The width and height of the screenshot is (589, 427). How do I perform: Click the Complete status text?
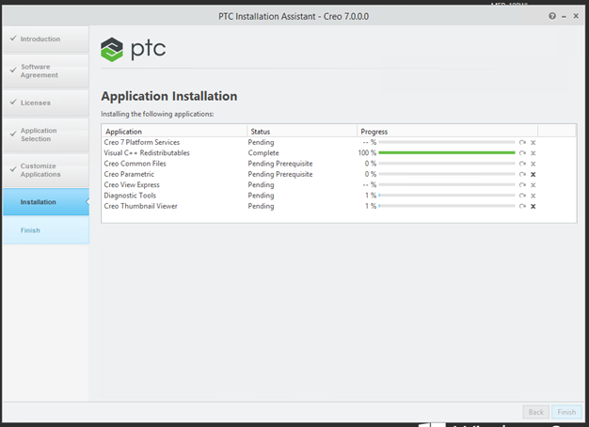click(263, 153)
